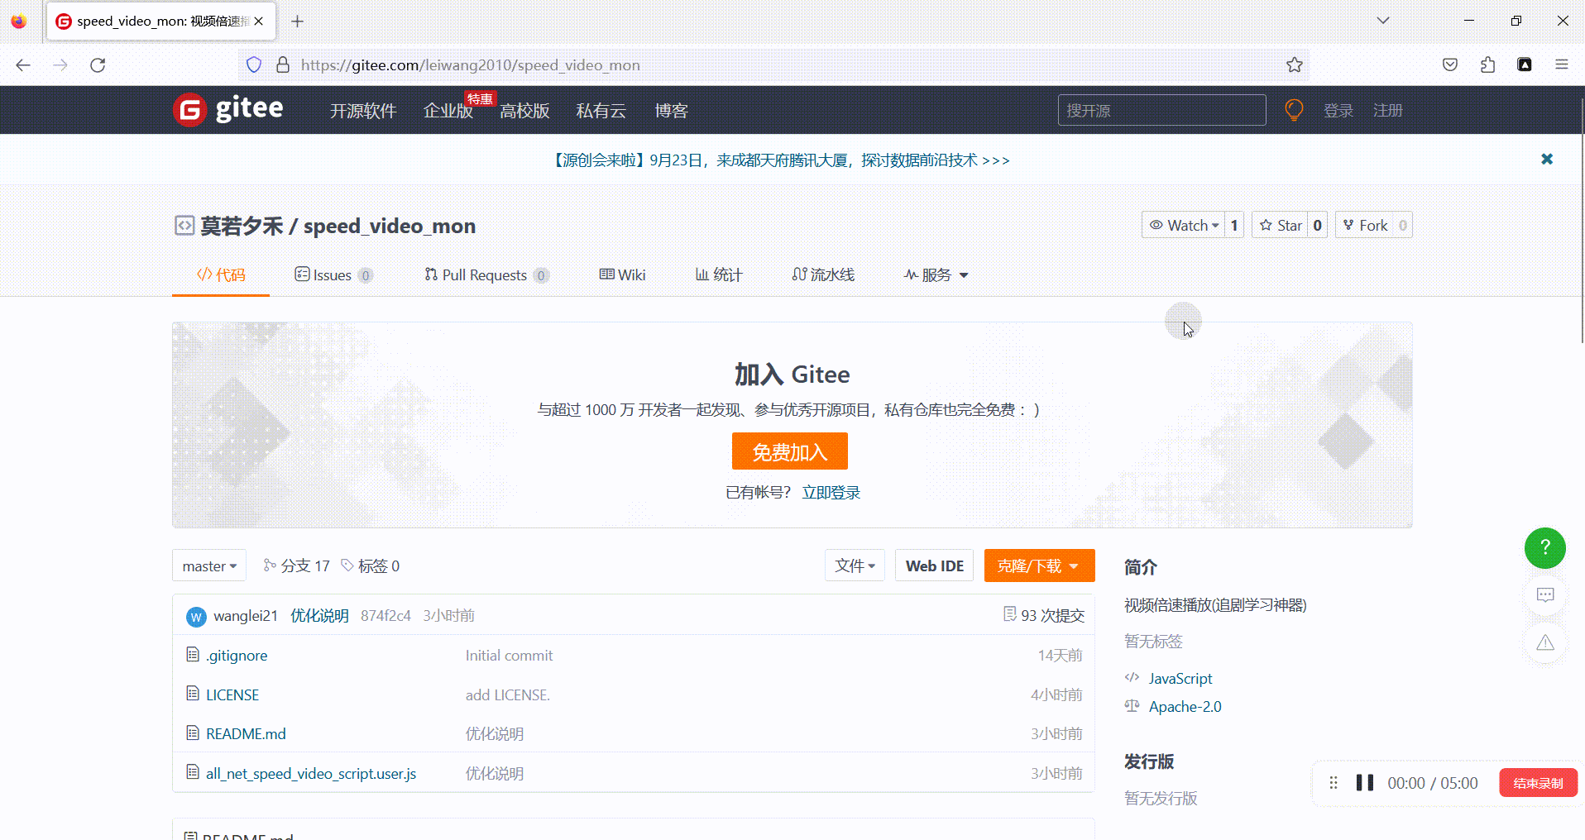
Task: Open the 流水线 tab
Action: click(823, 274)
